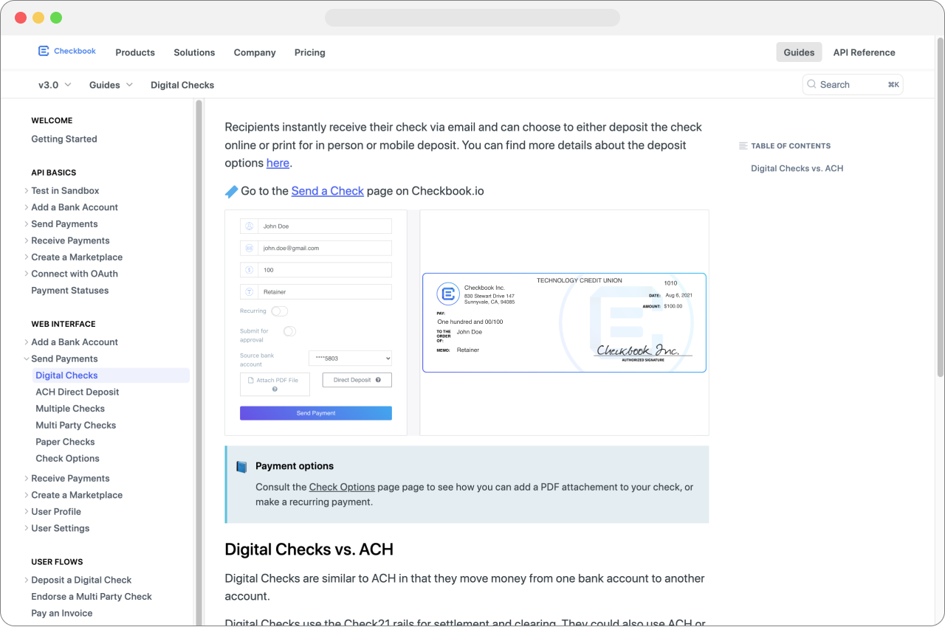The width and height of the screenshot is (945, 627).
Task: Expand Deposit a Digital Check section
Action: pos(27,581)
